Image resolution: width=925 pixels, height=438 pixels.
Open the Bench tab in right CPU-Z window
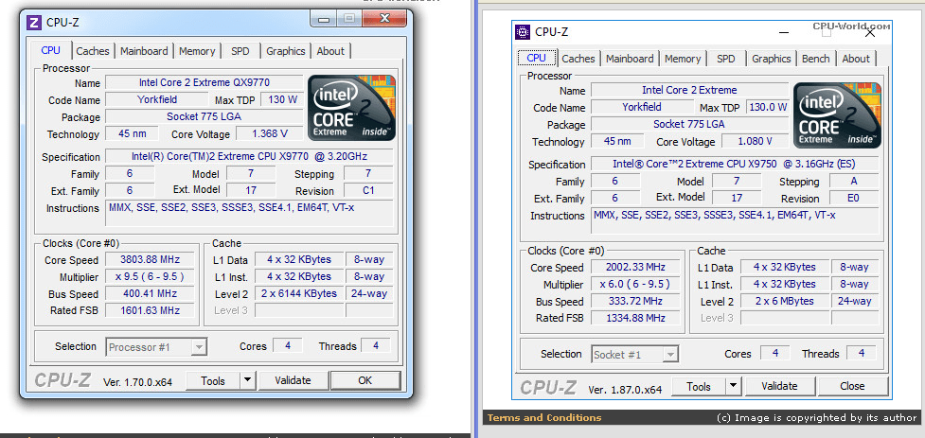(816, 59)
